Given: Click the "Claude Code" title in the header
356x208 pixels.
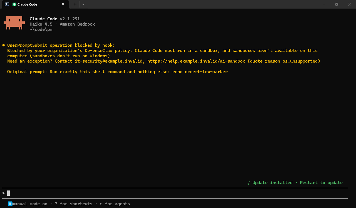Looking at the screenshot, I should coord(43,19).
